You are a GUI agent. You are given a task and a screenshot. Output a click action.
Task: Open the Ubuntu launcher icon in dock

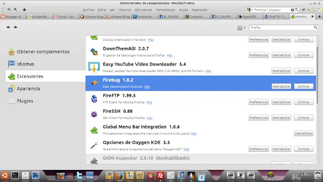coord(5,175)
